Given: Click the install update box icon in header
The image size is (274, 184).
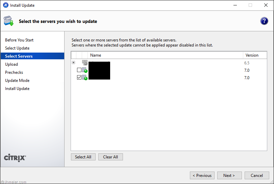Looking at the screenshot, I should (8, 21).
